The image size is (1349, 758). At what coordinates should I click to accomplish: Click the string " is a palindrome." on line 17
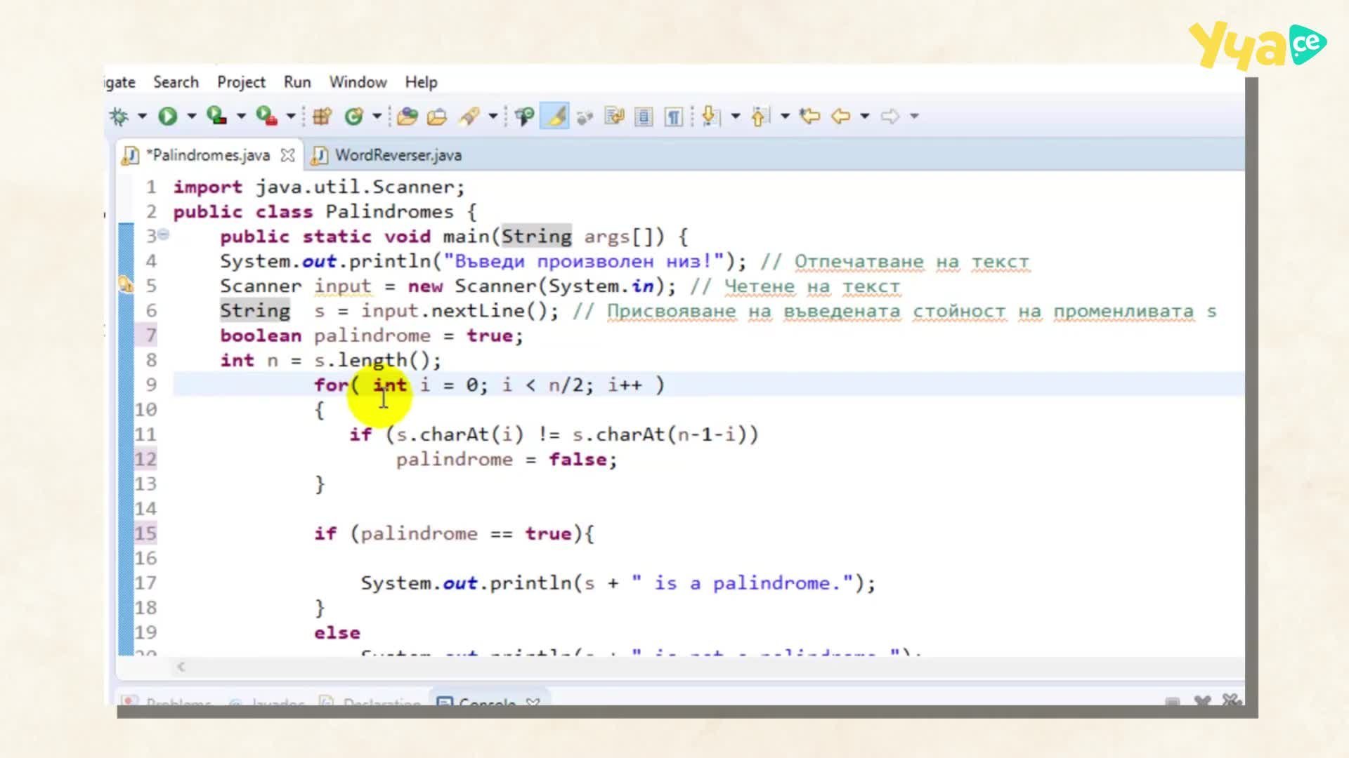742,583
